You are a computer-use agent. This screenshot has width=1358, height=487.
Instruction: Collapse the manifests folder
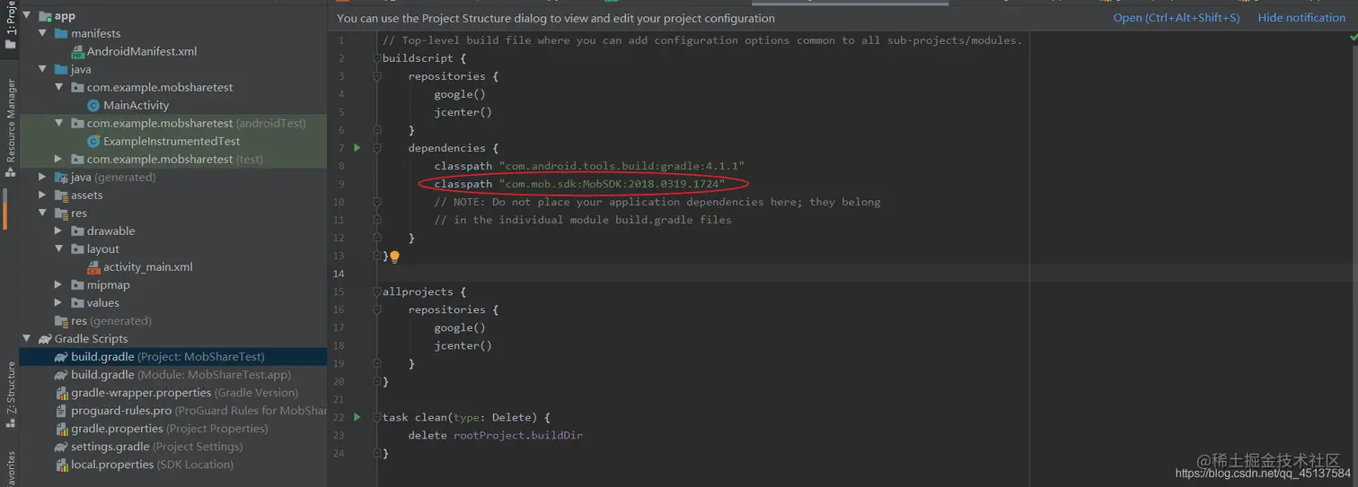[x=43, y=33]
